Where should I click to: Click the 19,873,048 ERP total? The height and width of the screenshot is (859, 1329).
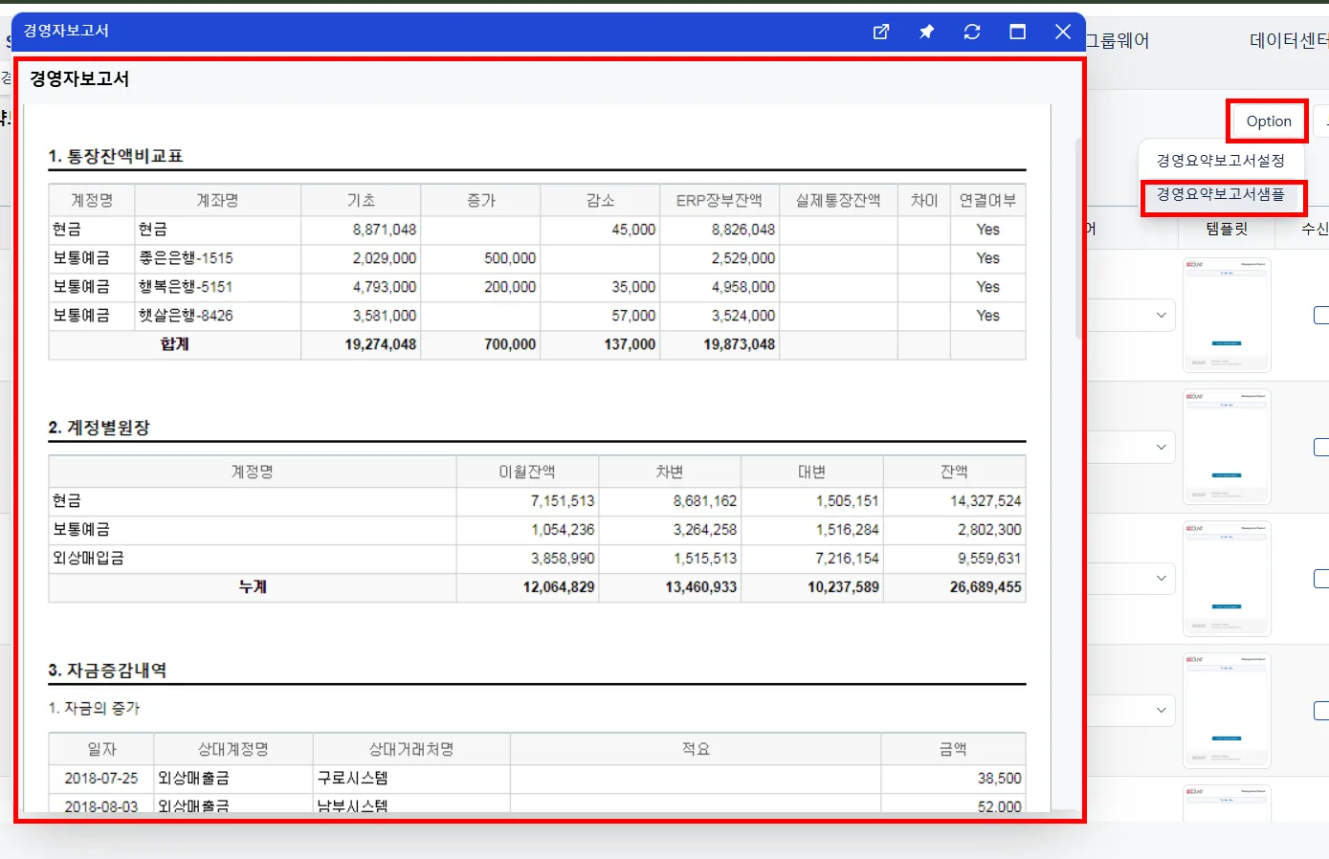(x=739, y=344)
